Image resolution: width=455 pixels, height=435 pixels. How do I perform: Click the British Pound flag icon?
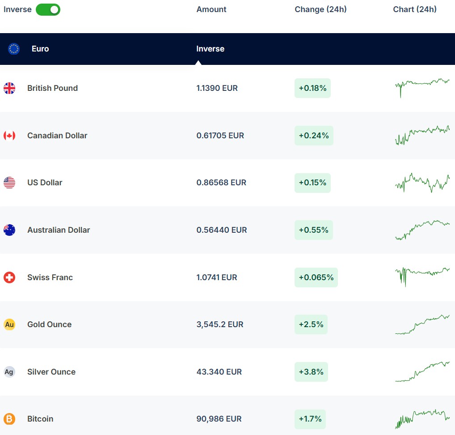click(x=9, y=88)
